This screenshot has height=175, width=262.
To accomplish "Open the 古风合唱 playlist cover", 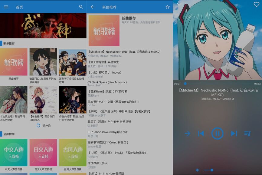I will pos(14,100).
